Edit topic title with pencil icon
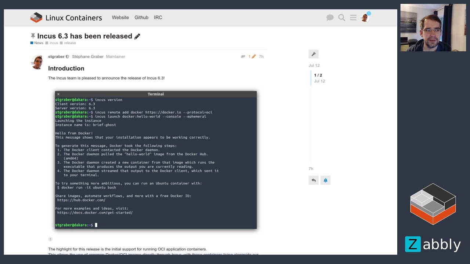 pyautogui.click(x=137, y=36)
